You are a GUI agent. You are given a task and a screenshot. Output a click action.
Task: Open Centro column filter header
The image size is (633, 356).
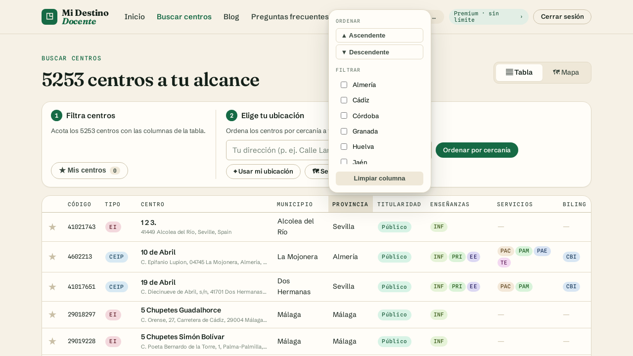pos(153,204)
